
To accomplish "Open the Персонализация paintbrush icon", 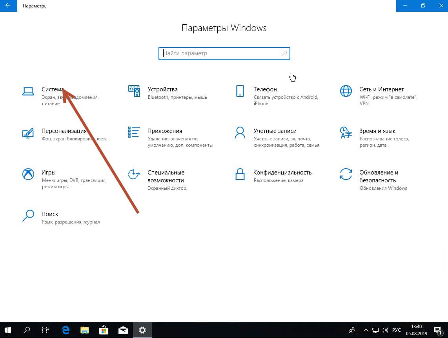I will [x=28, y=133].
